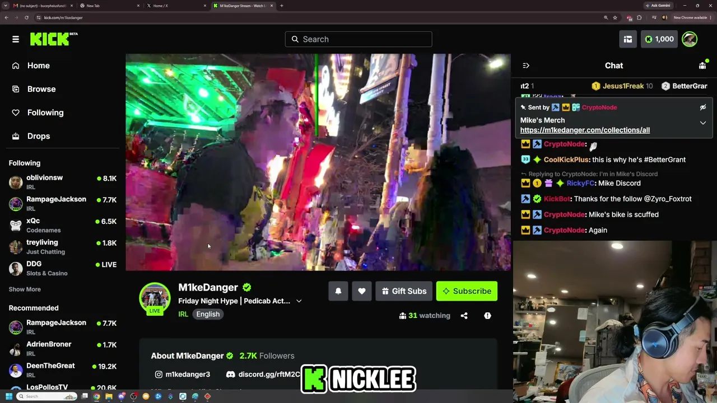Open the m1kedanger3 Instagram link
Image resolution: width=717 pixels, height=403 pixels.
point(183,374)
